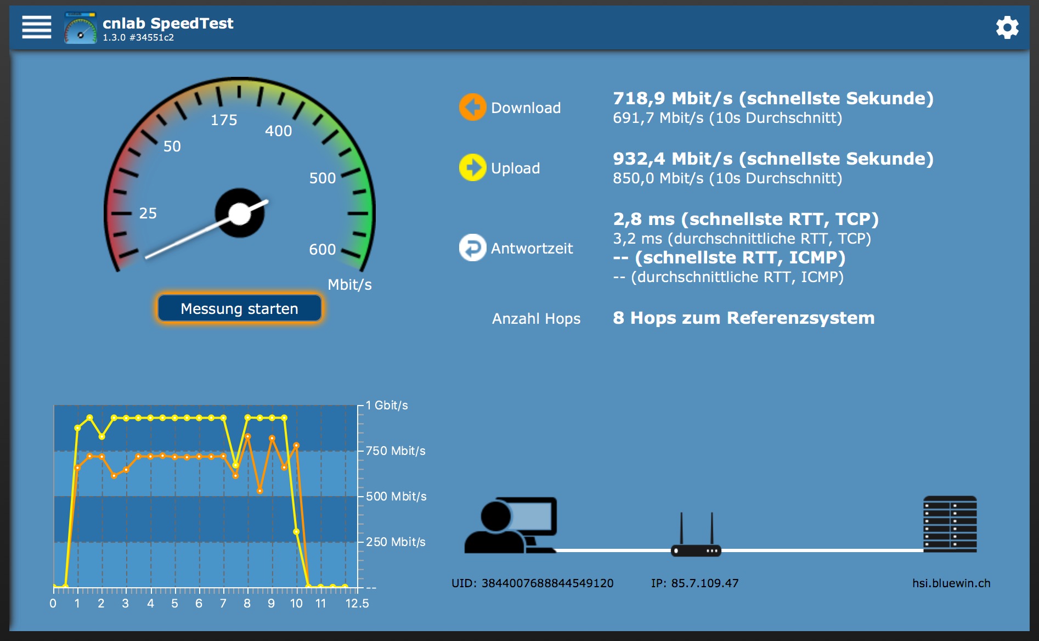The image size is (1039, 641).
Task: Click the 12.5 time axis label
Action: [357, 604]
